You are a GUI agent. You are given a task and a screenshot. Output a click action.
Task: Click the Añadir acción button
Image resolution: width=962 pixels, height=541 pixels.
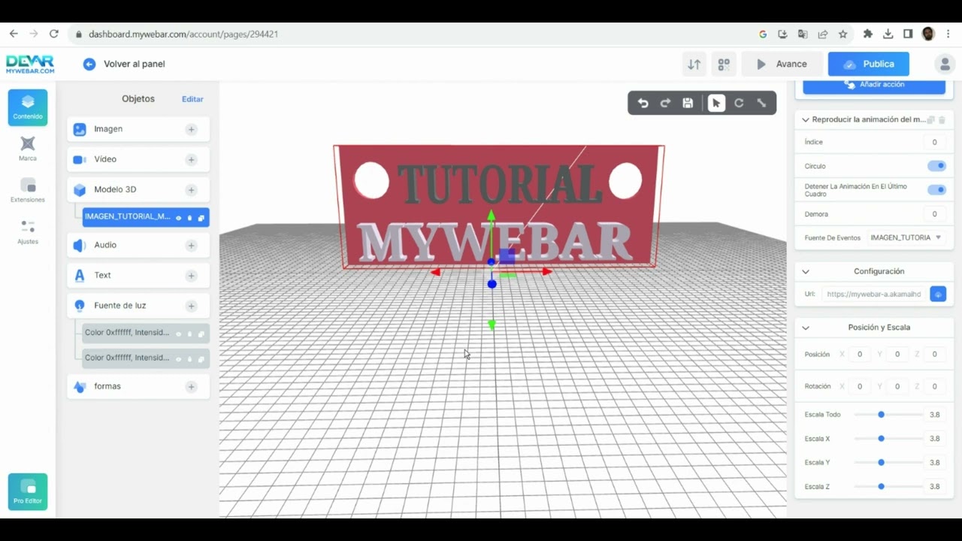coord(874,85)
